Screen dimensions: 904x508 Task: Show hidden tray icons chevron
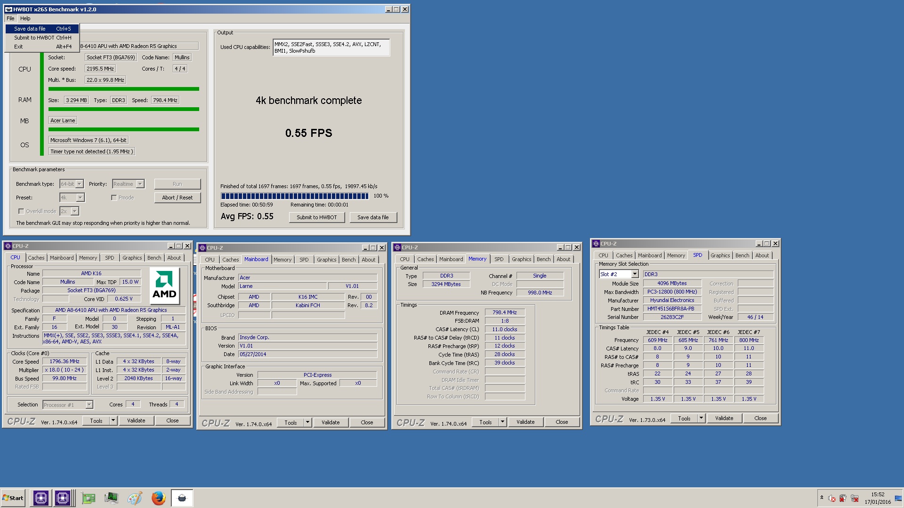tap(822, 498)
